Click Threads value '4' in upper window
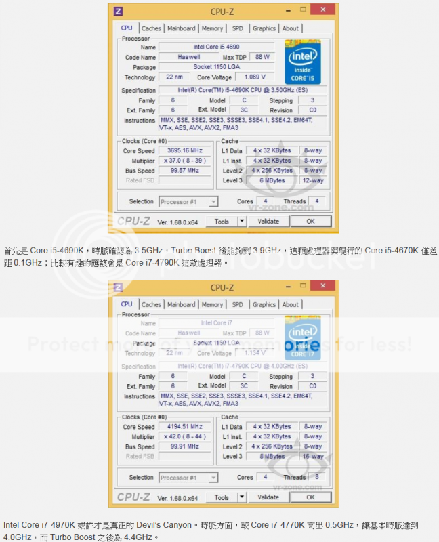The image size is (439, 542). [x=317, y=201]
